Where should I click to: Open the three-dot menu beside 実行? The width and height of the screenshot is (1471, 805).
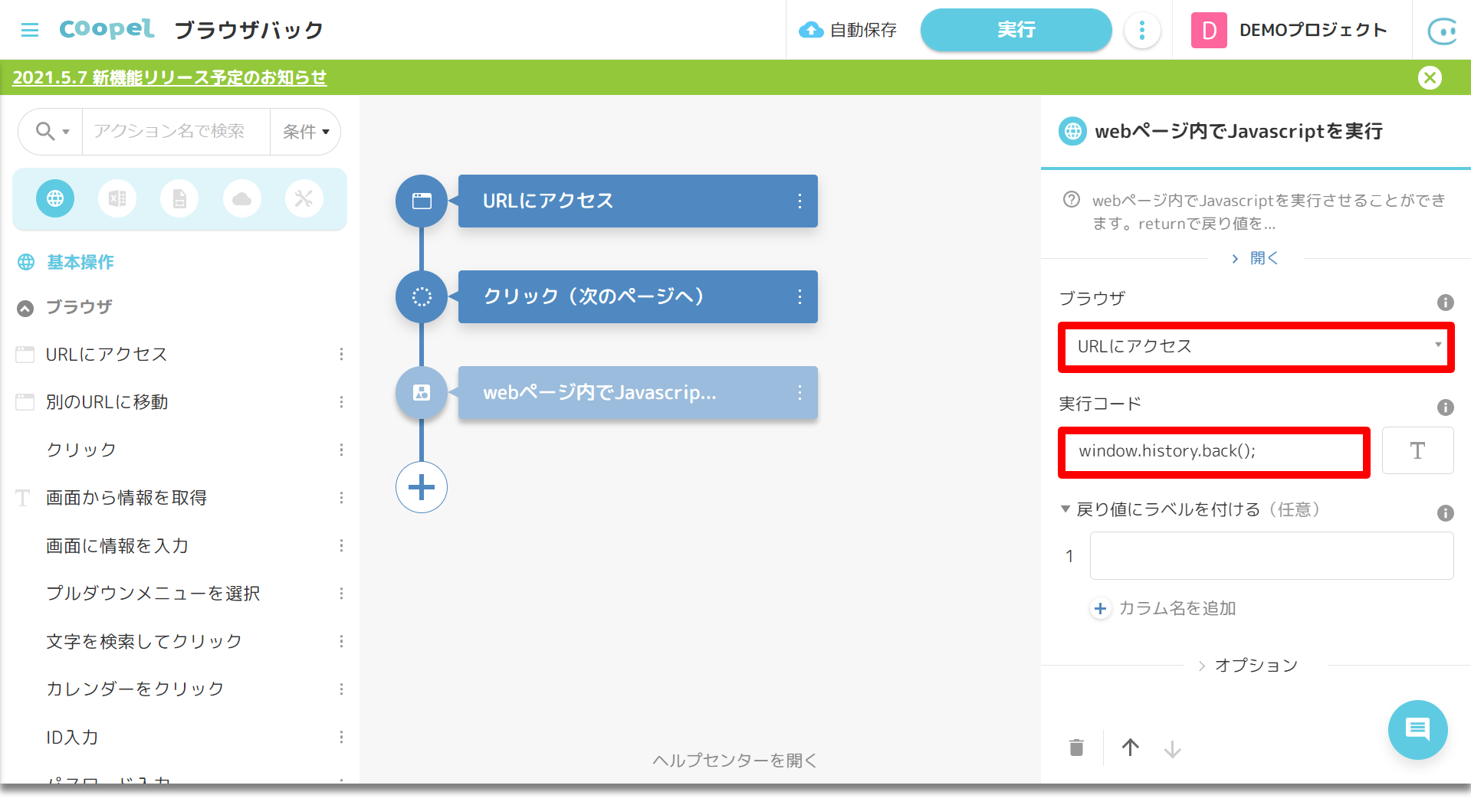(x=1142, y=30)
